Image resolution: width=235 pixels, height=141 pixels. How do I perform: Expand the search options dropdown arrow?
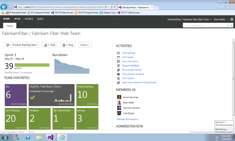tap(231, 25)
